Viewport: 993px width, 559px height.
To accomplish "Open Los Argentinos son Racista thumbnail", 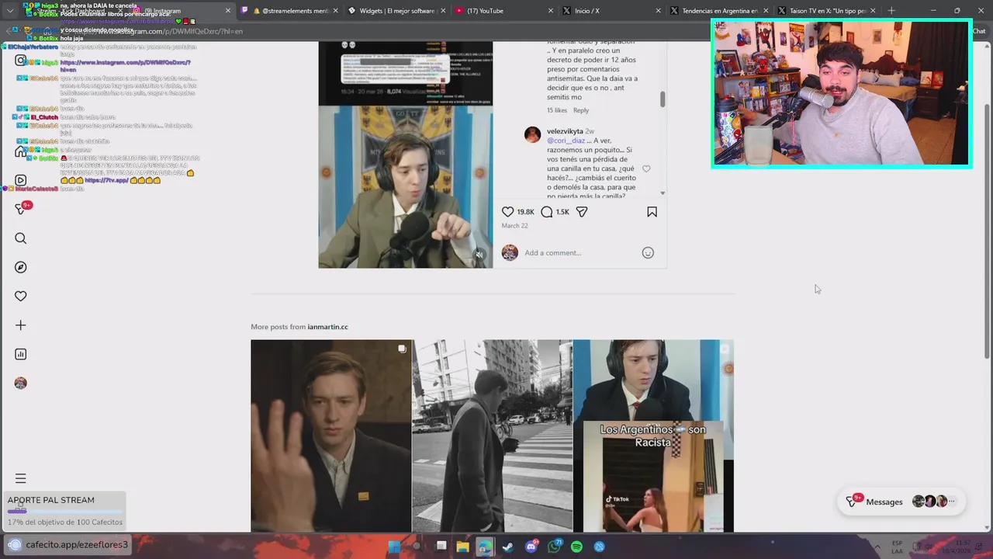I will [653, 436].
